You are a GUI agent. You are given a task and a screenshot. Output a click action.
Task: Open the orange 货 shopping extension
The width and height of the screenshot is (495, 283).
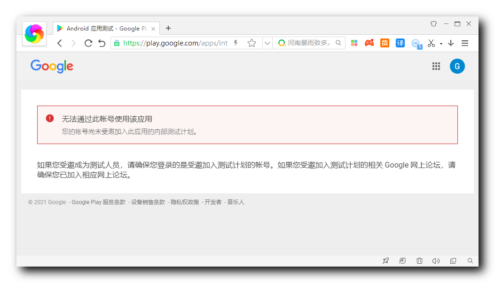(385, 43)
